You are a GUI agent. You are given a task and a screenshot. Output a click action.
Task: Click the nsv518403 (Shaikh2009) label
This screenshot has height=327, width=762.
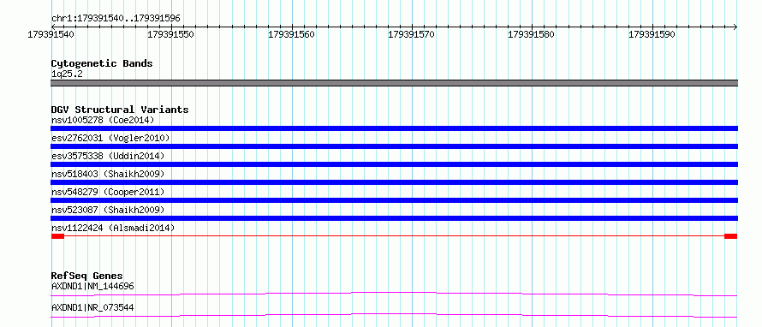108,174
